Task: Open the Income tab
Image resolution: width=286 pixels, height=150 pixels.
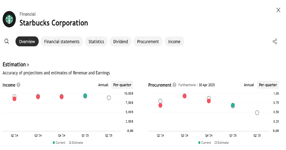Action: click(174, 41)
